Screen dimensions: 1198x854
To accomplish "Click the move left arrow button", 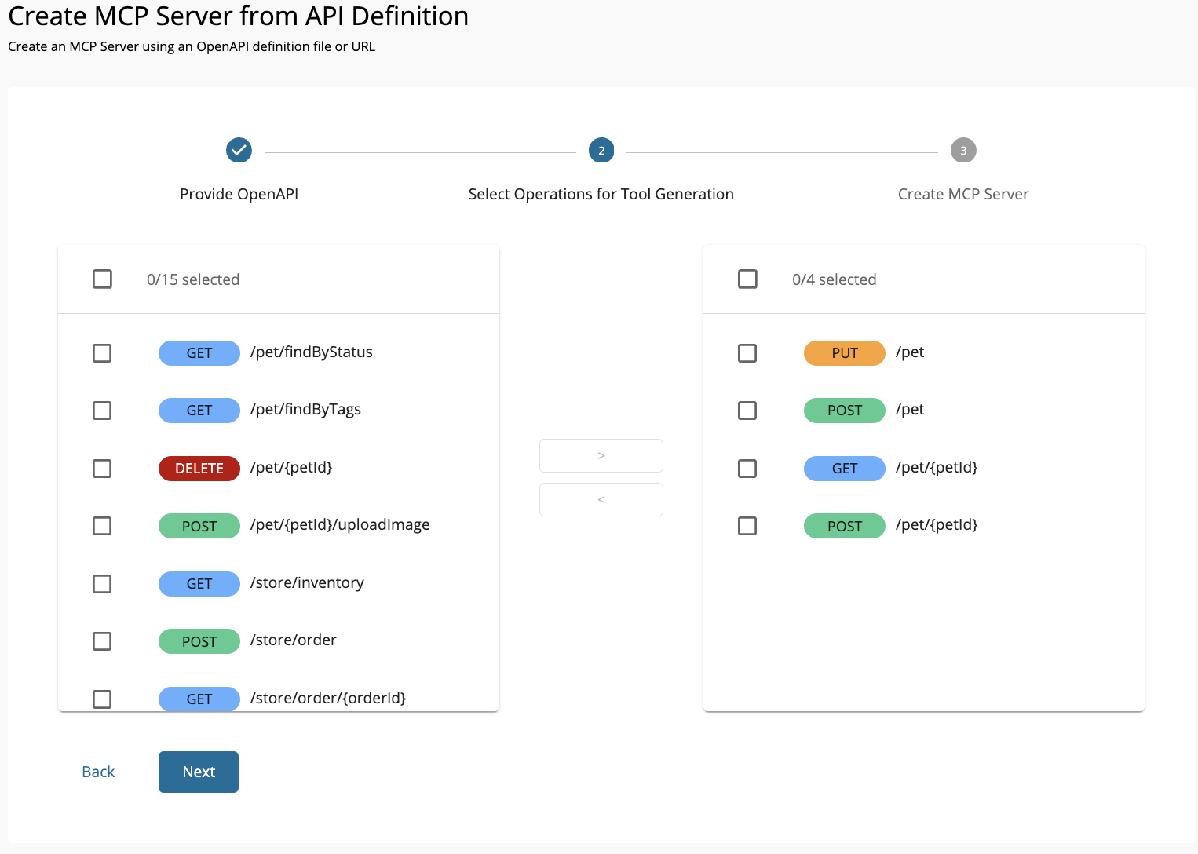I will pos(601,499).
